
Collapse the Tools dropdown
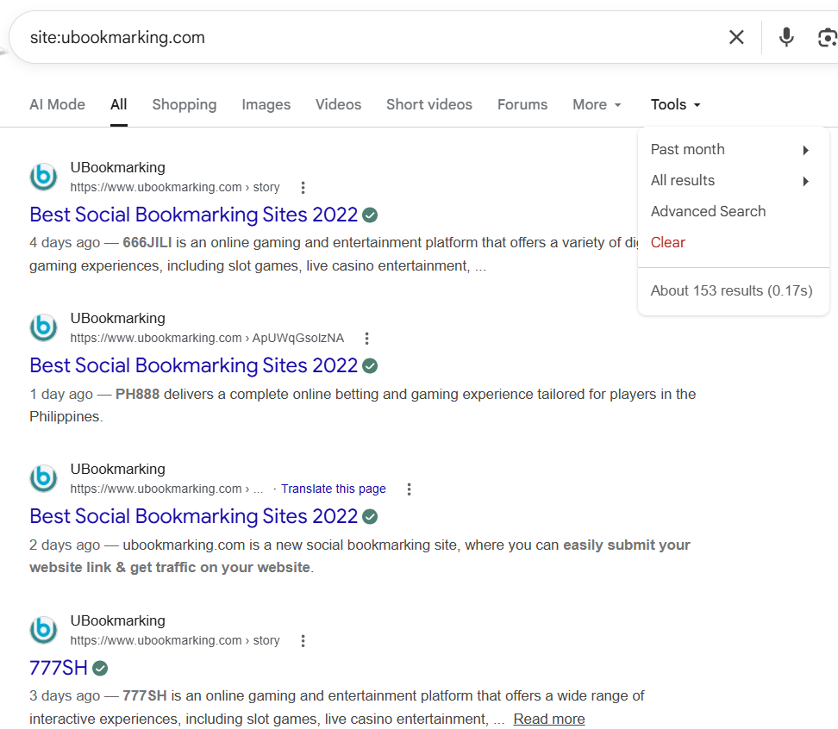pos(676,104)
